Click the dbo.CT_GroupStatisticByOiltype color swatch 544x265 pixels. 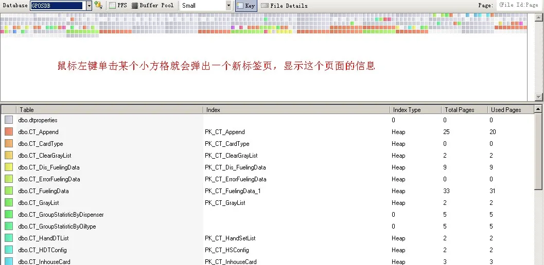pos(9,226)
